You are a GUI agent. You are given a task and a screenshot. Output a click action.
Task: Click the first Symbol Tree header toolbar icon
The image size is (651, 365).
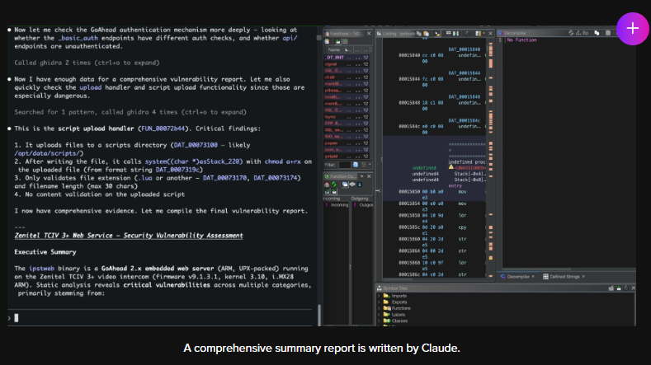(611, 288)
